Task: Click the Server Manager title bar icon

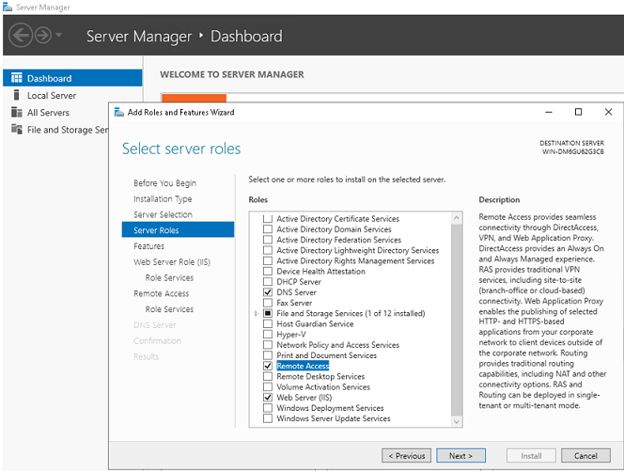Action: [8, 7]
